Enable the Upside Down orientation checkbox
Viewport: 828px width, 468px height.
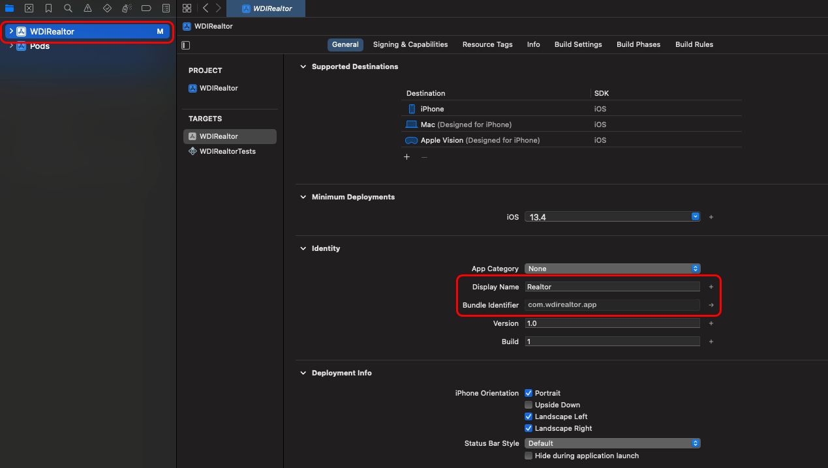coord(529,405)
